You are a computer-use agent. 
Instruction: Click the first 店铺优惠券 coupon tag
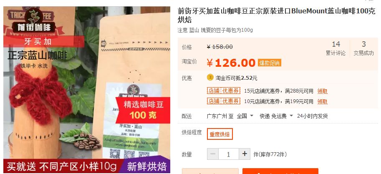pyautogui.click(x=224, y=91)
